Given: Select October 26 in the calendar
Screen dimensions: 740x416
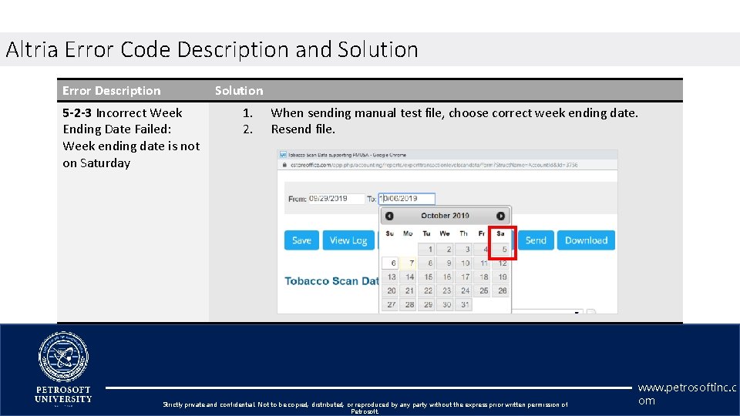Looking at the screenshot, I should point(501,290).
